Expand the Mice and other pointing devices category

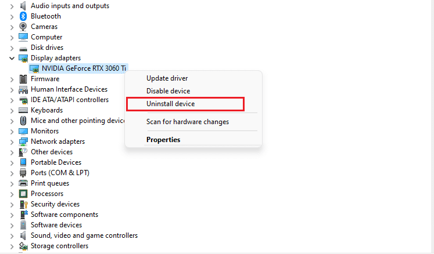click(x=12, y=121)
